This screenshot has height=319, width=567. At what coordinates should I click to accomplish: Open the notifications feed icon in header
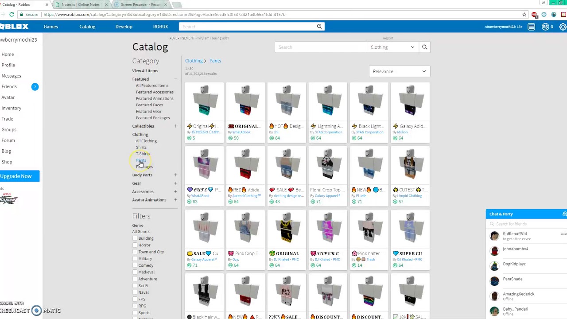coord(531,27)
